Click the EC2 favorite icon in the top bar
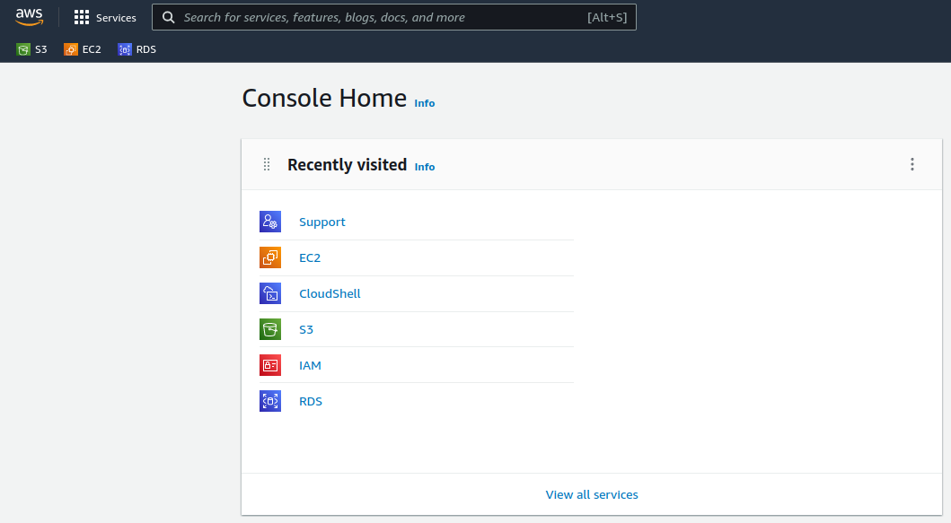Viewport: 951px width, 523px height. (70, 49)
